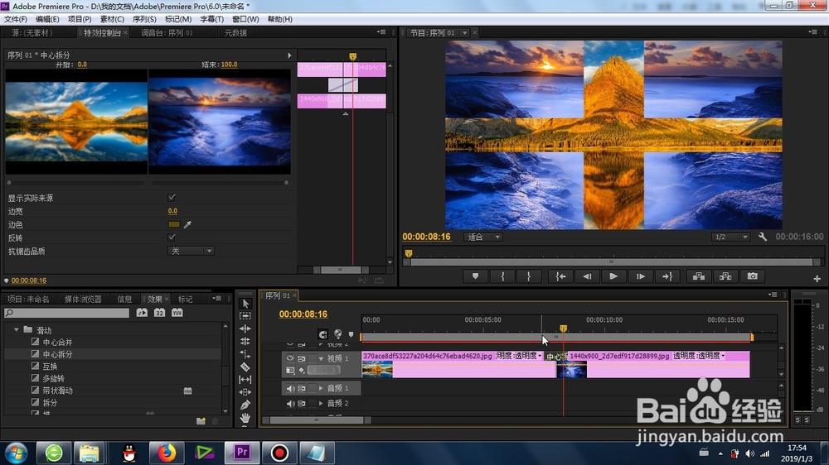Select the Selection arrow tool

[x=245, y=304]
